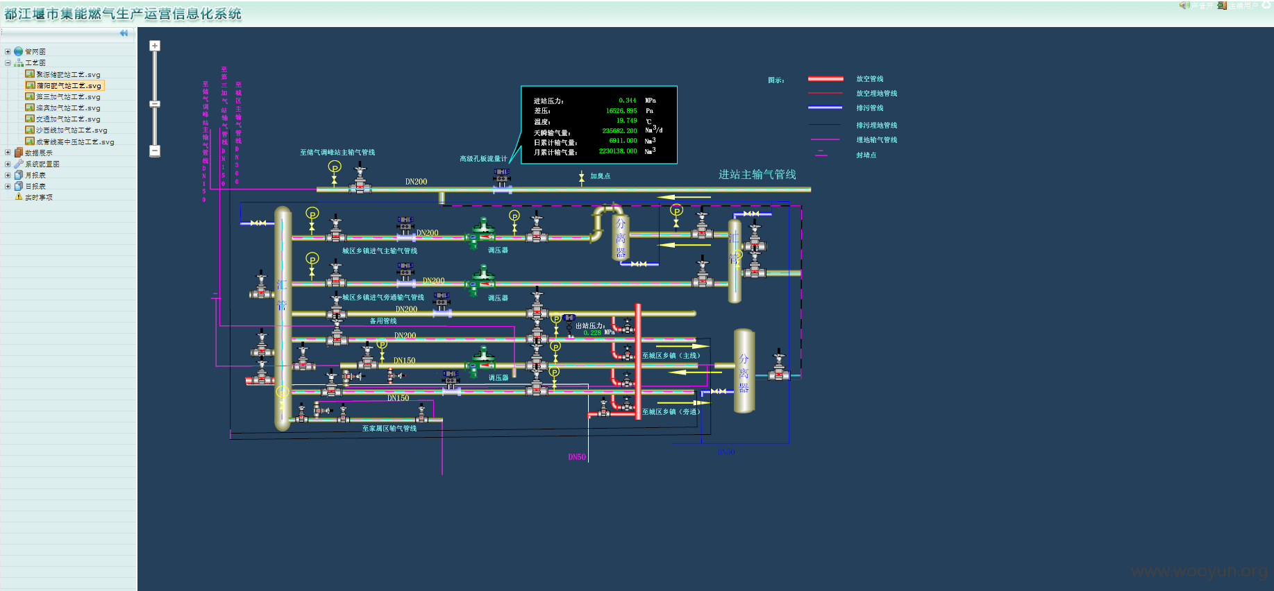Viewport: 1274px width, 591px height.
Task: Click the hierarchy icon beside 工艺图
Action: click(x=19, y=62)
